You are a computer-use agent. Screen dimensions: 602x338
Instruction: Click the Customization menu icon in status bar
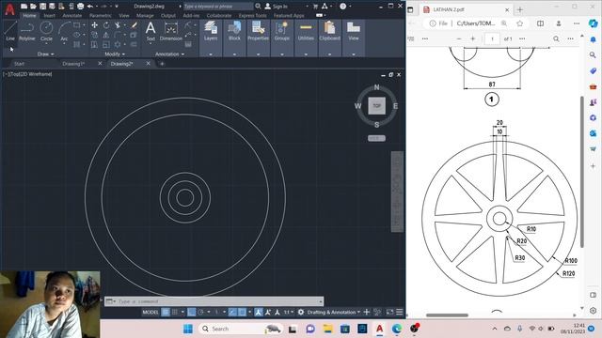[x=400, y=312]
